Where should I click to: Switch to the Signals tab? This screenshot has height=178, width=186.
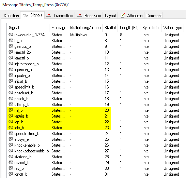coord(32,15)
